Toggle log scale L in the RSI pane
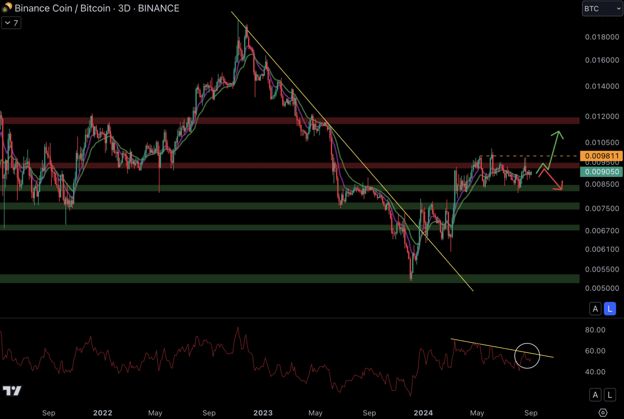The width and height of the screenshot is (624, 419). [610, 395]
